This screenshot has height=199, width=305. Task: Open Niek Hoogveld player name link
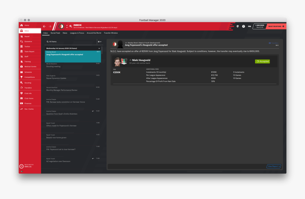tap(141, 60)
